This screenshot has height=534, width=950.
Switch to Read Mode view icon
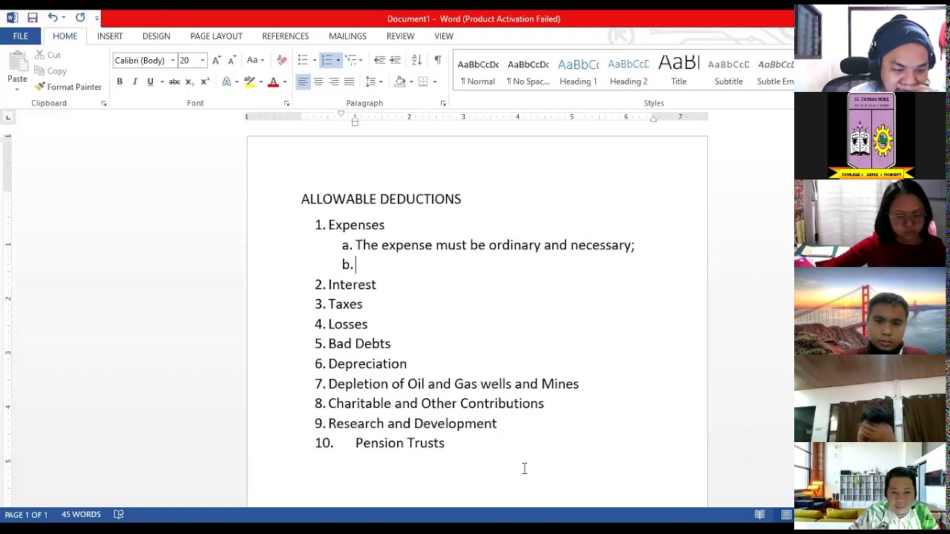(x=760, y=514)
